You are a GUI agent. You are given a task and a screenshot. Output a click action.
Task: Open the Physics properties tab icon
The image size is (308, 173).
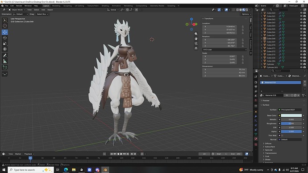click(x=256, y=125)
